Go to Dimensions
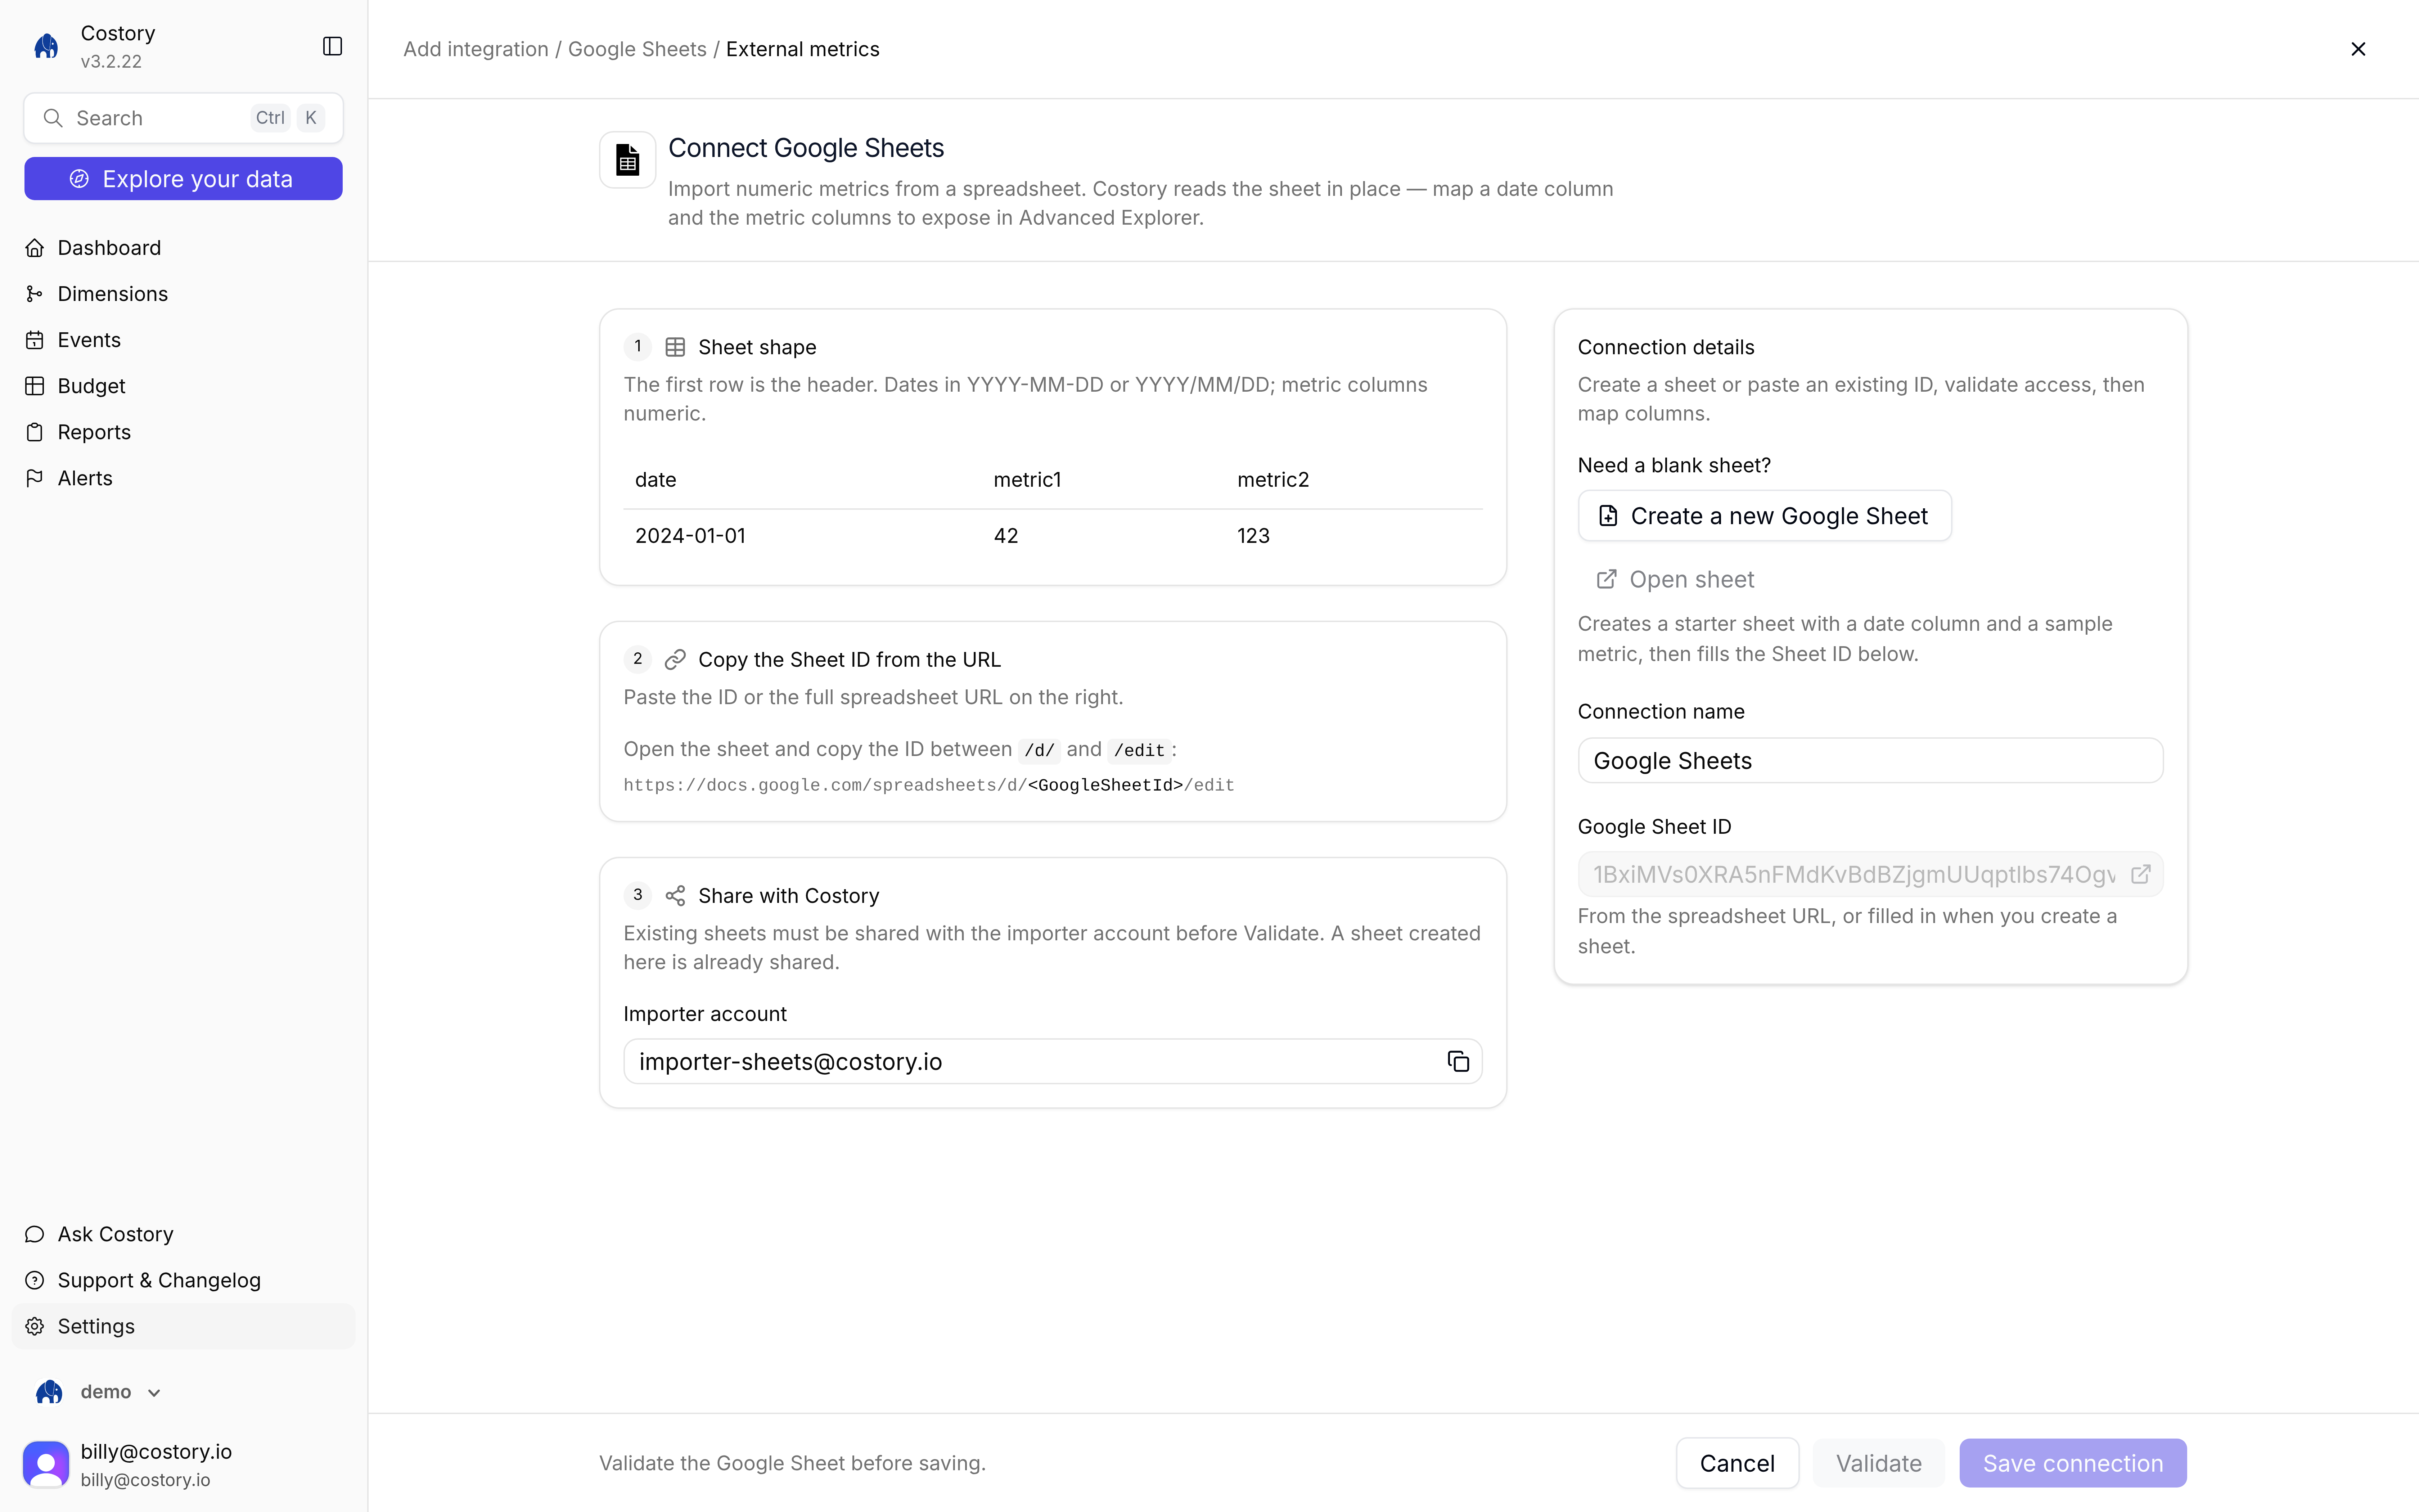This screenshot has height=1512, width=2419. (184, 294)
